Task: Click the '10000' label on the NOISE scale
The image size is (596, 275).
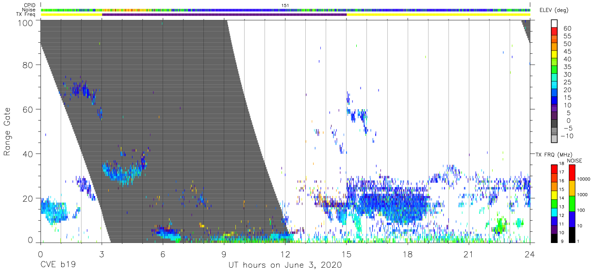Action: coord(584,179)
